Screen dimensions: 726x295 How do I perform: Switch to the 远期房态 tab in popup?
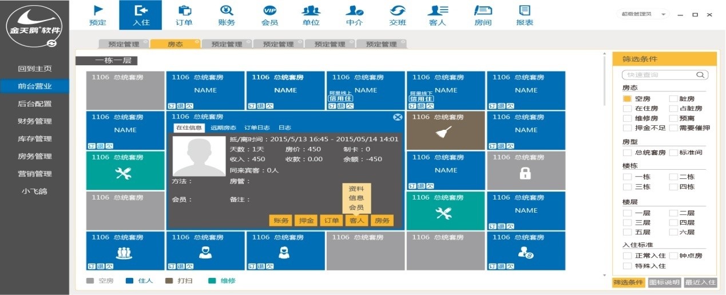223,128
